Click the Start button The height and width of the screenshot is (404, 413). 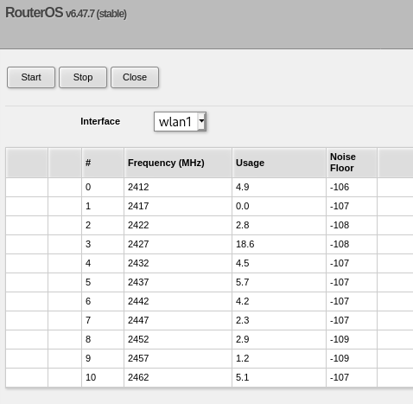click(x=31, y=77)
